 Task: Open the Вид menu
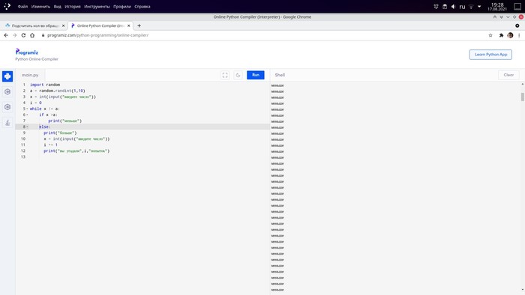[x=58, y=6]
